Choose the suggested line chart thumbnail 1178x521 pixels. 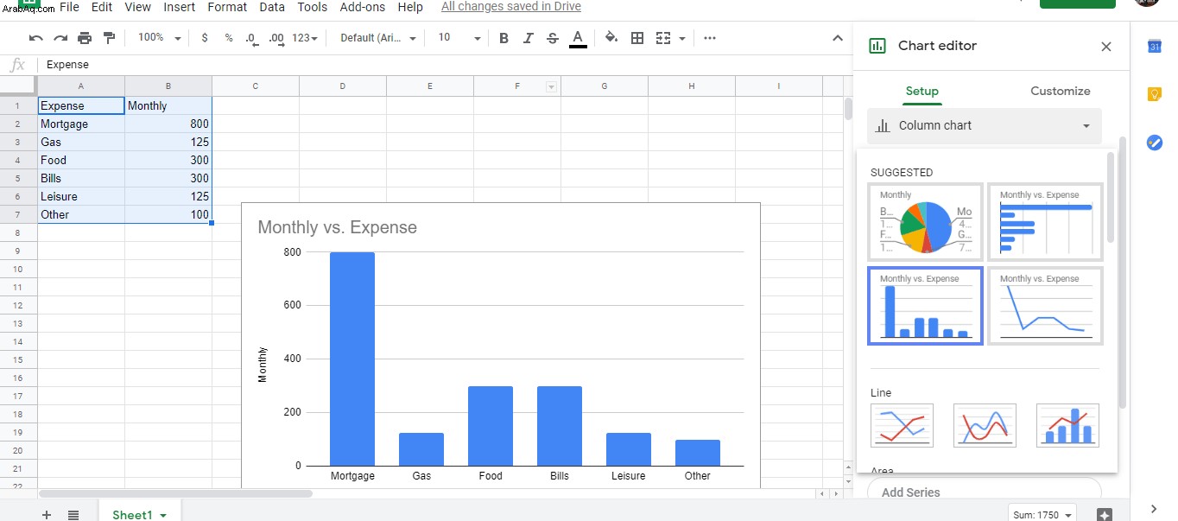pyautogui.click(x=1046, y=306)
